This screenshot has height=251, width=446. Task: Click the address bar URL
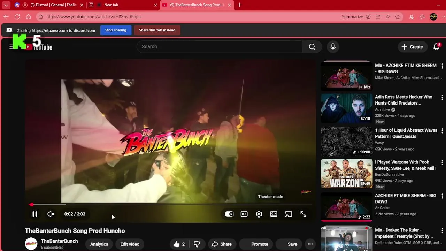pyautogui.click(x=93, y=17)
